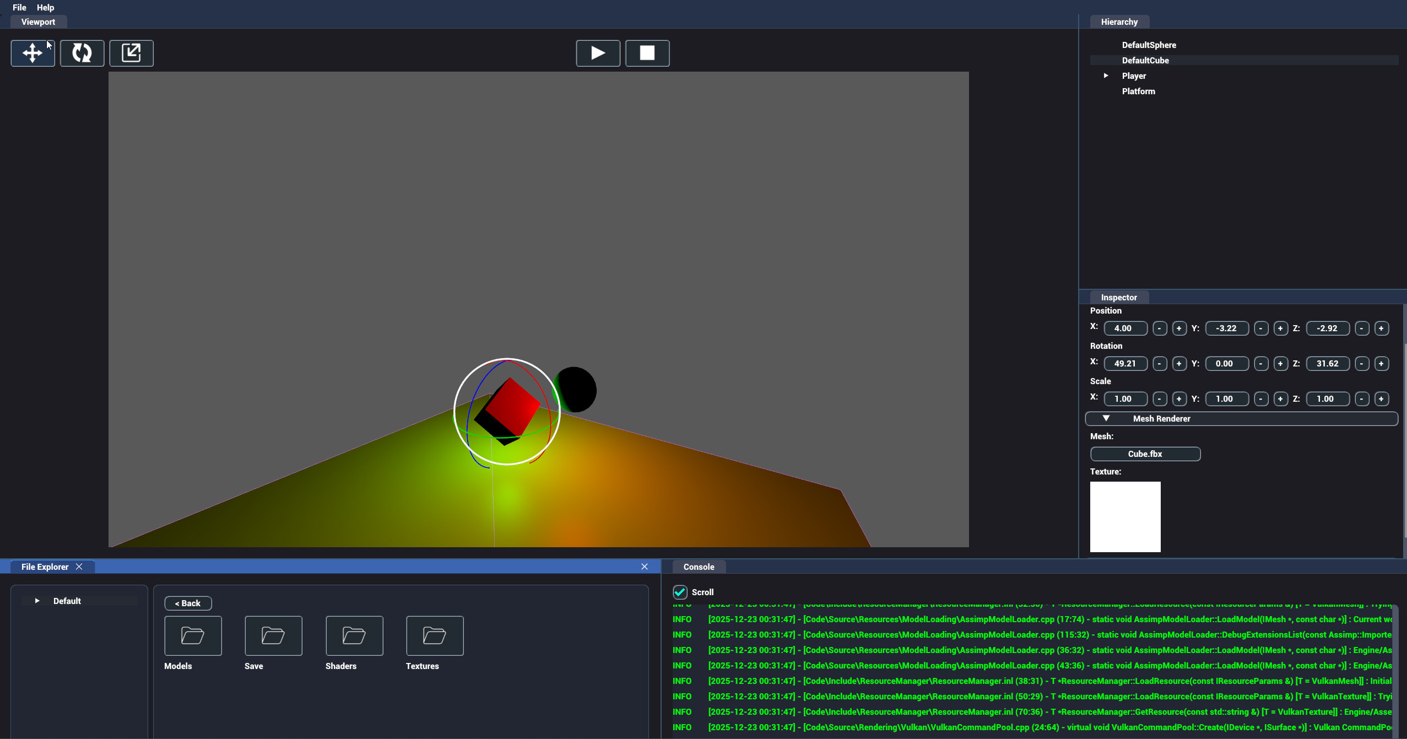The image size is (1407, 739).
Task: Open the Shaders folder icon
Action: click(x=354, y=635)
